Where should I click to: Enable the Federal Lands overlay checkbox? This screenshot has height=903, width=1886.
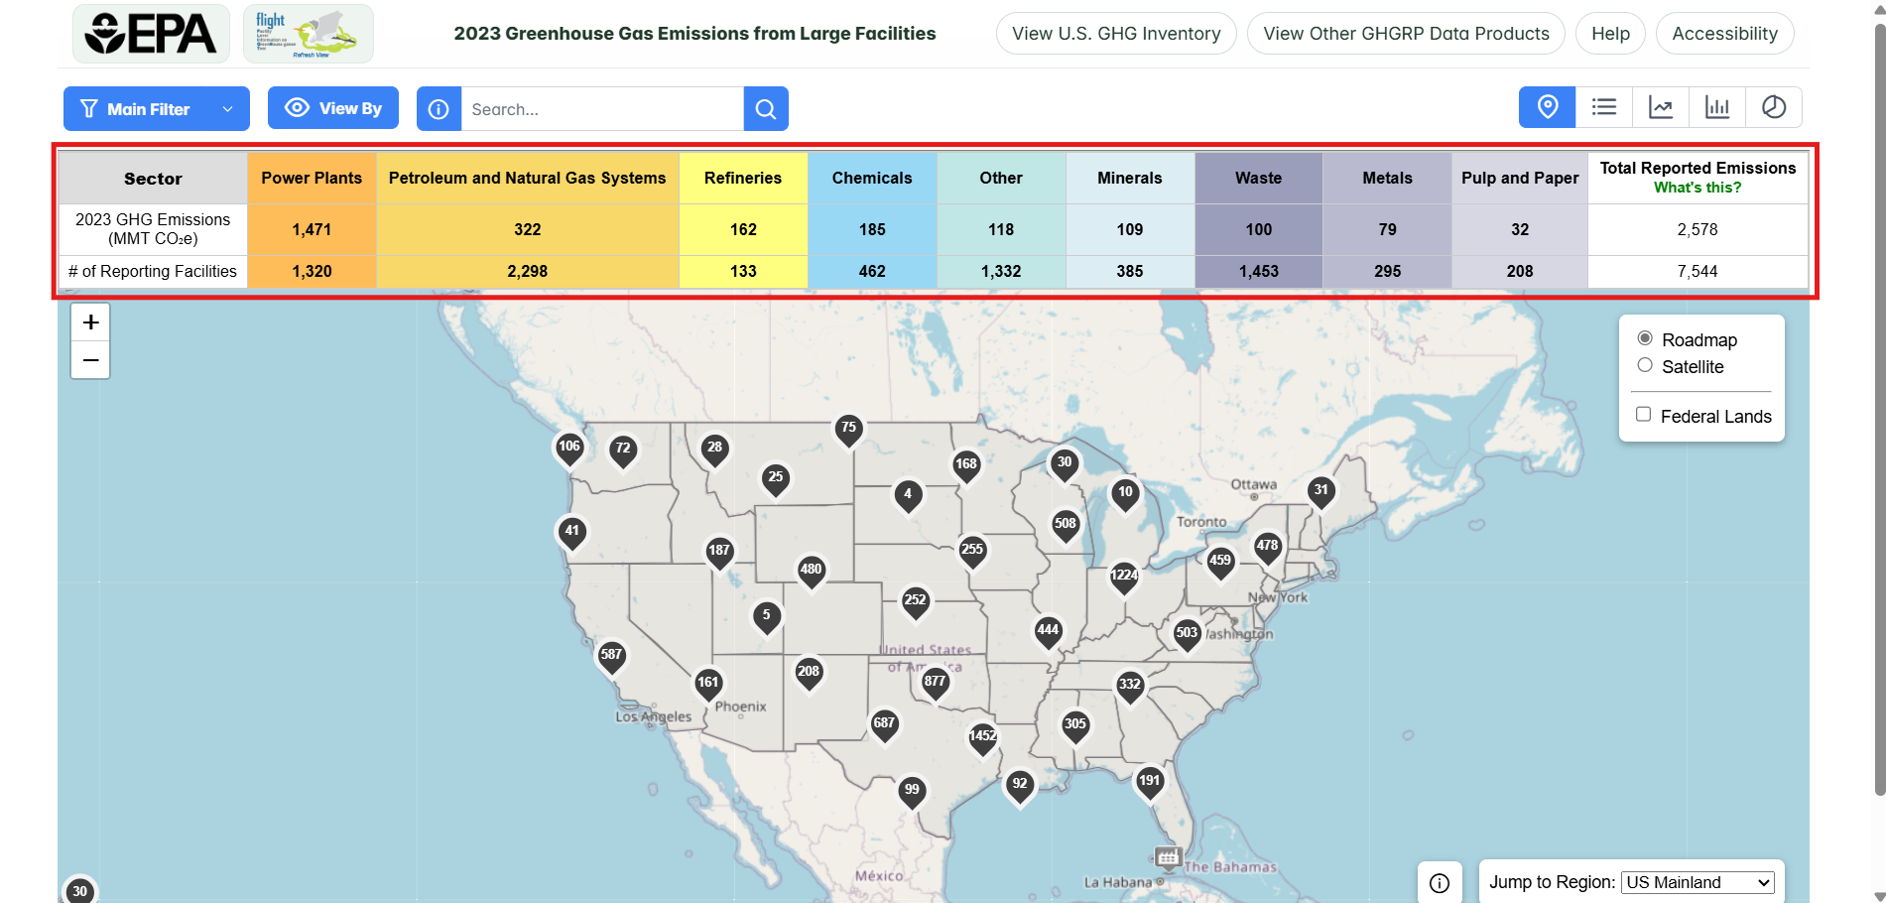pyautogui.click(x=1644, y=414)
